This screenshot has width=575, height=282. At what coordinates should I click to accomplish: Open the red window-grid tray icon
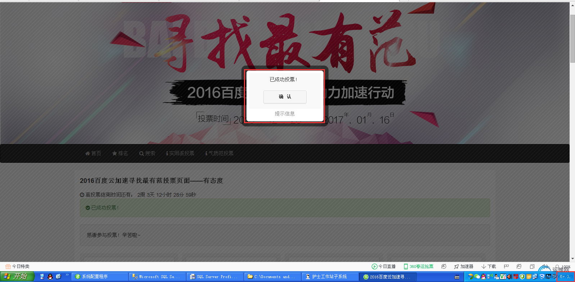(x=516, y=277)
